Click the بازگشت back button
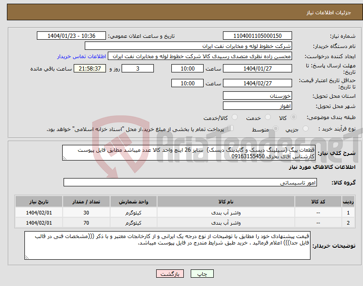The image size is (363, 286). (170, 274)
